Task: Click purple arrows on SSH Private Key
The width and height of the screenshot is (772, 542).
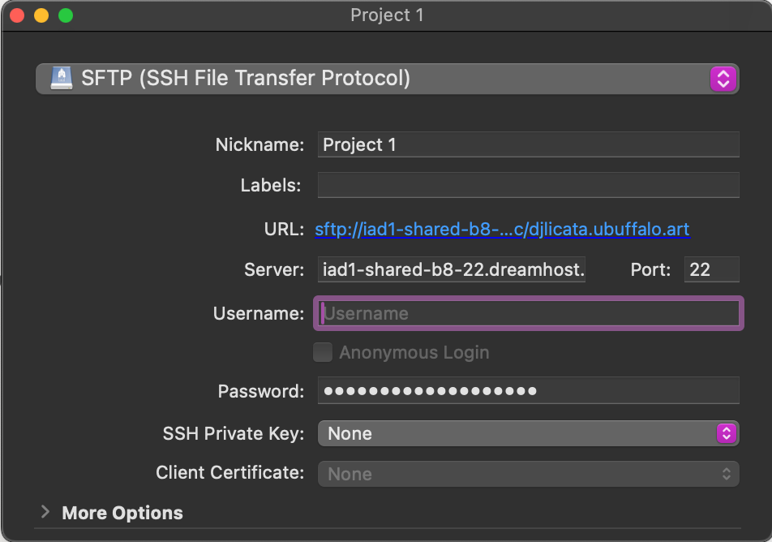Action: click(x=725, y=433)
